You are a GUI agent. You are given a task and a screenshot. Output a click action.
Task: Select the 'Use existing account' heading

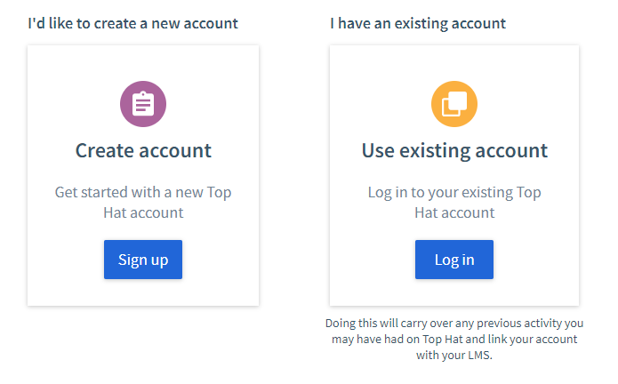point(454,150)
